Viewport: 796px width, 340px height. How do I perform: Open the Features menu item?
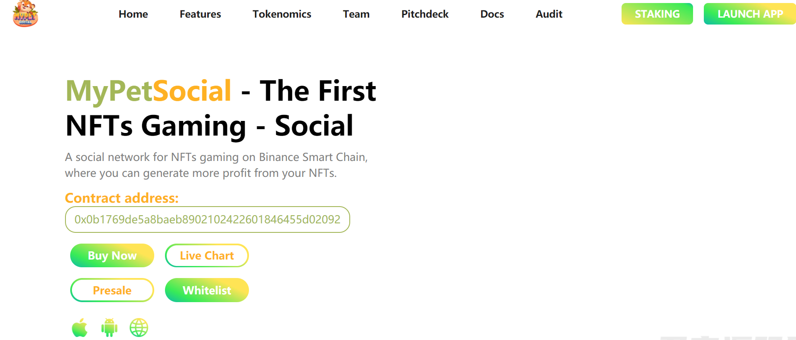click(200, 14)
